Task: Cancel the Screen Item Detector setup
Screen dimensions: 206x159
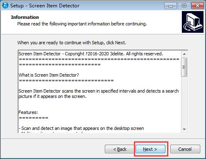Action: point(185,149)
